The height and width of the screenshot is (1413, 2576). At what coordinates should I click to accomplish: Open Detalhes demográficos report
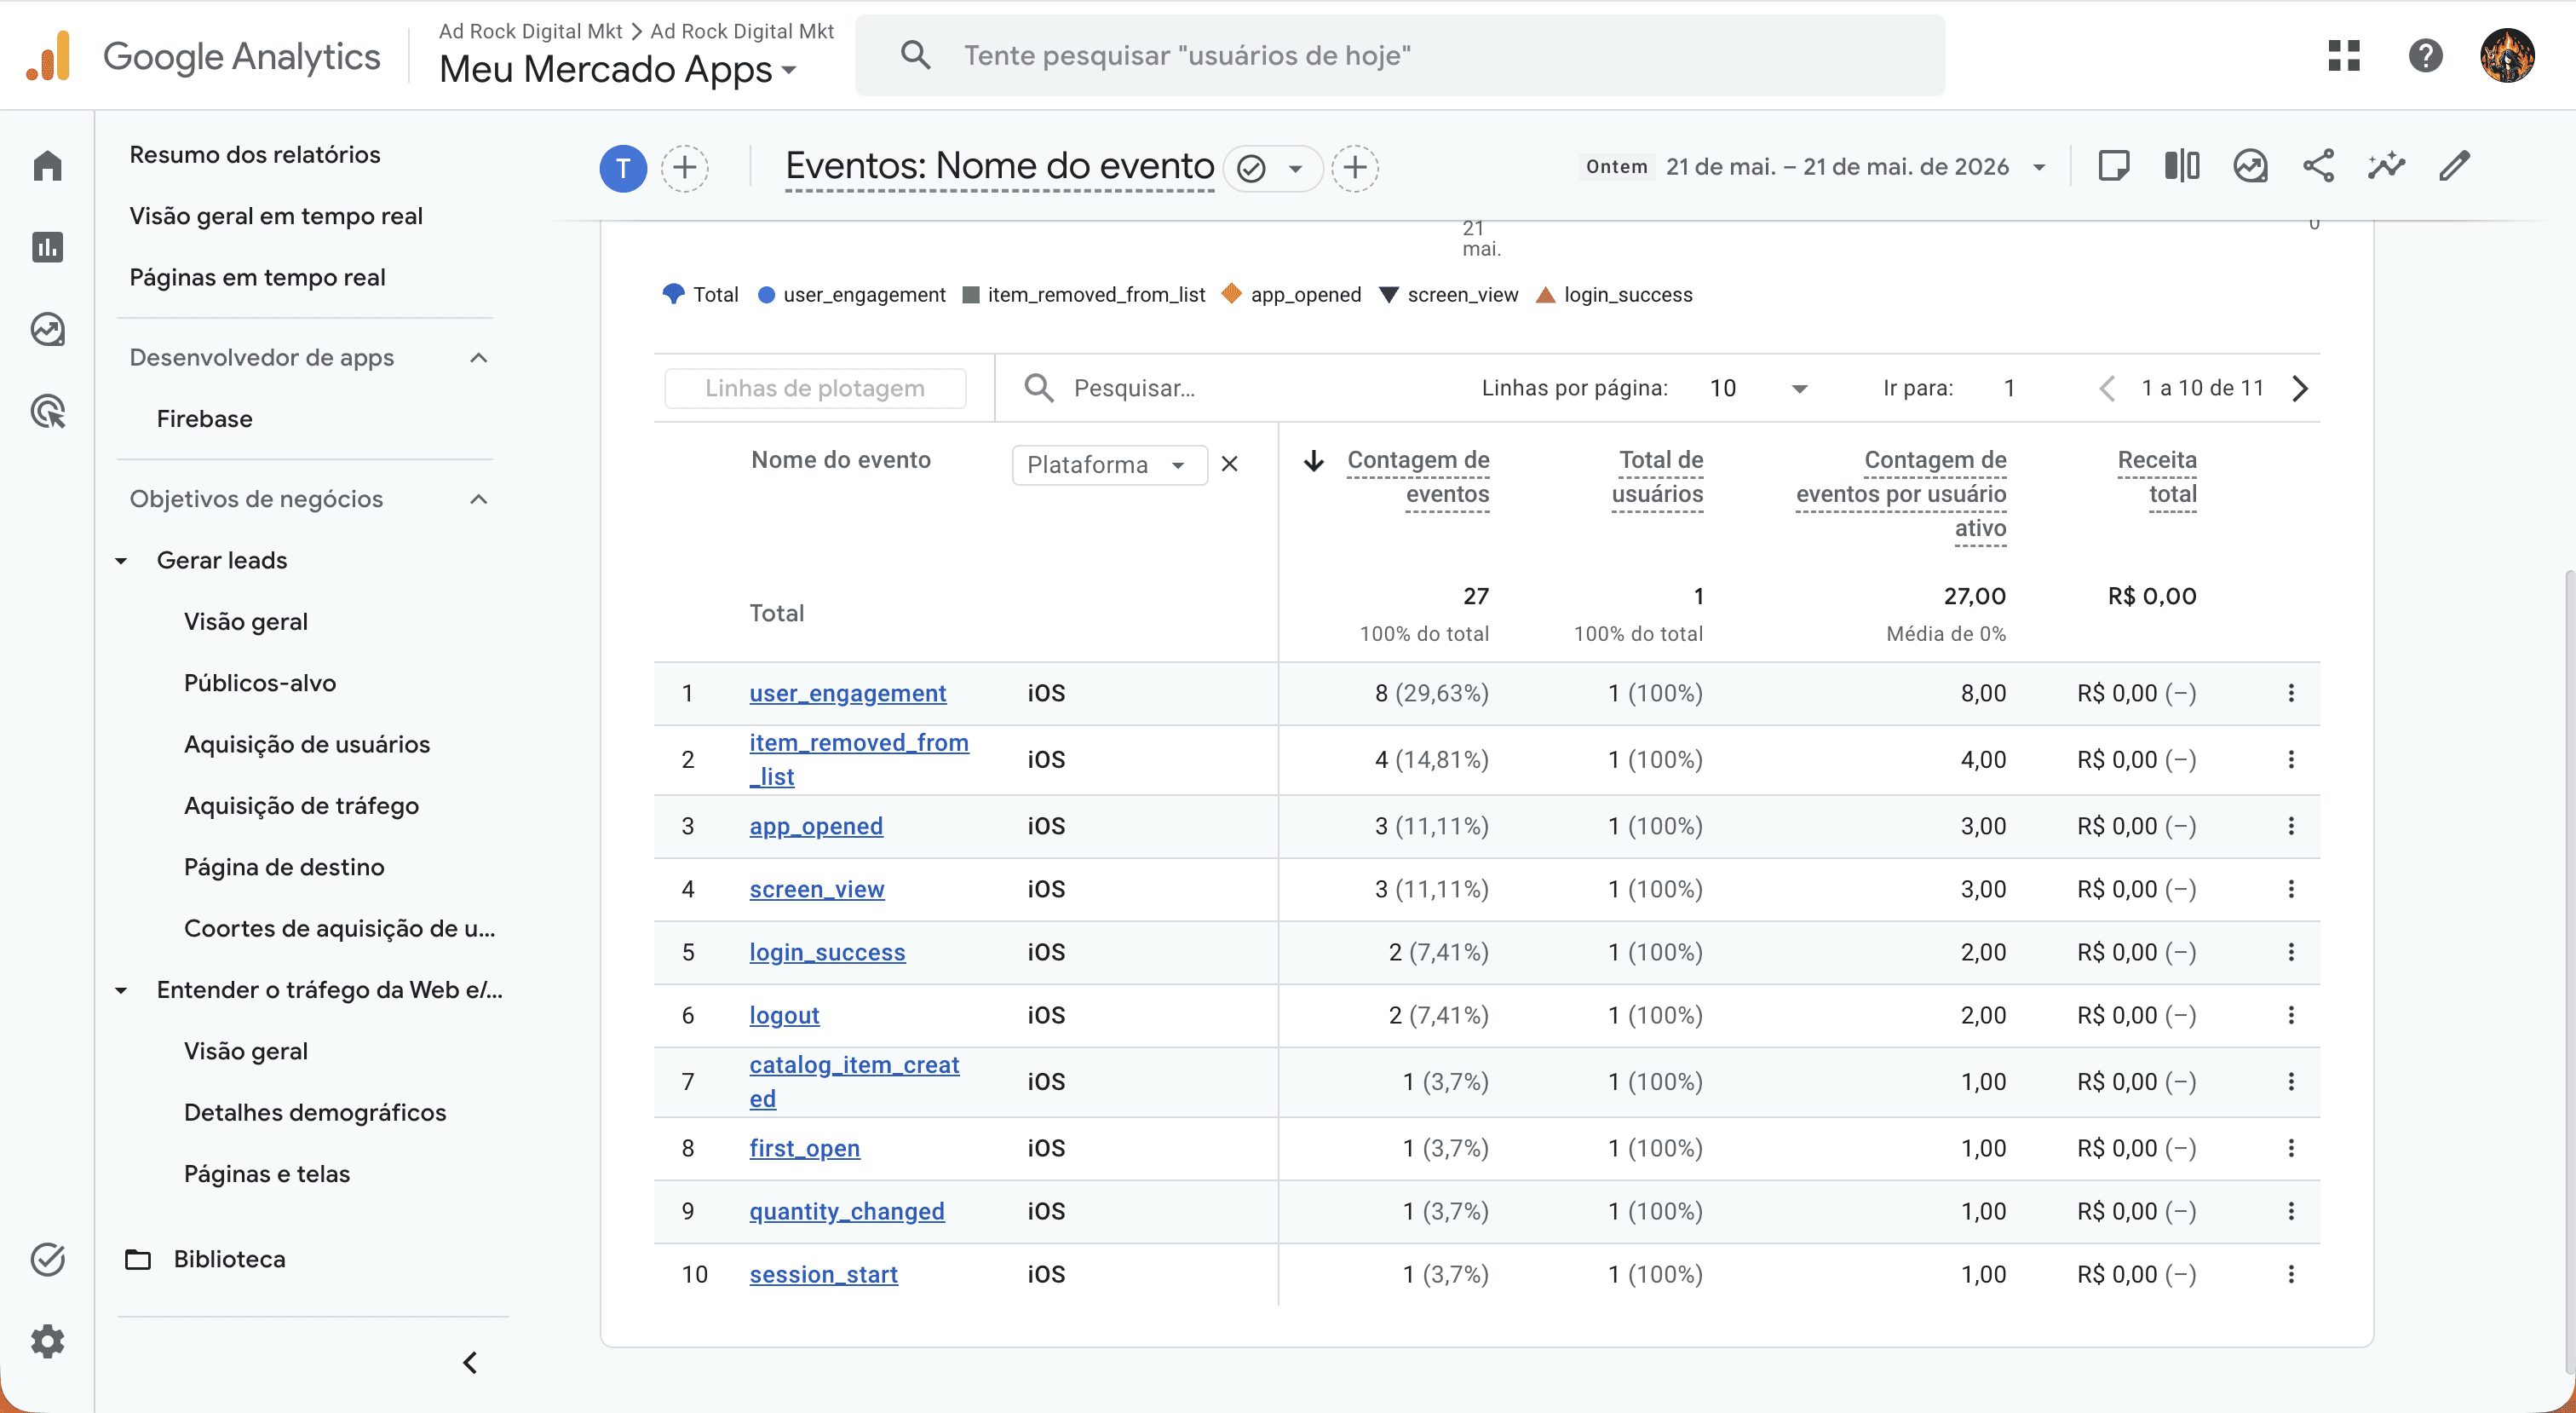coord(315,1113)
